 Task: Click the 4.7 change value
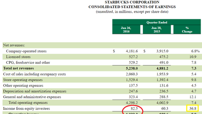coord(194,91)
